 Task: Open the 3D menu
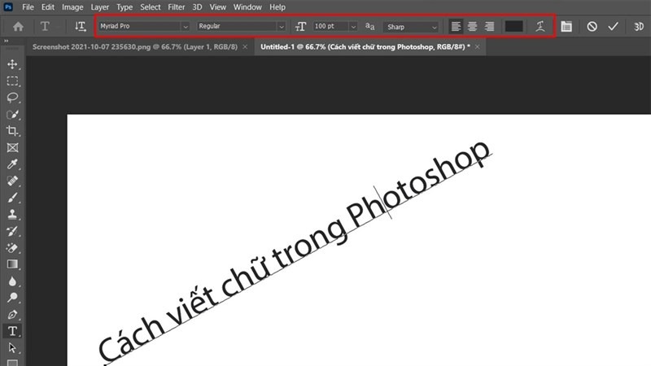(x=197, y=7)
